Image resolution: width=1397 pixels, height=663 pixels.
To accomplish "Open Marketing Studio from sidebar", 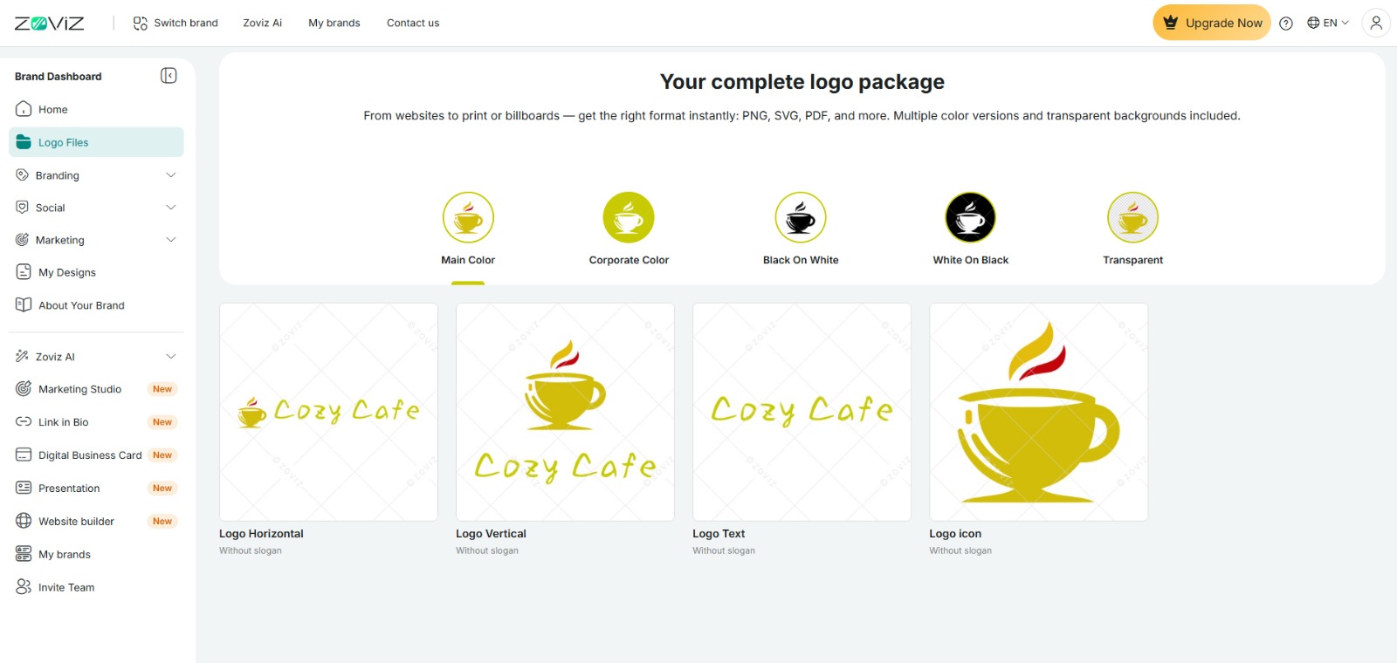I will coord(79,389).
